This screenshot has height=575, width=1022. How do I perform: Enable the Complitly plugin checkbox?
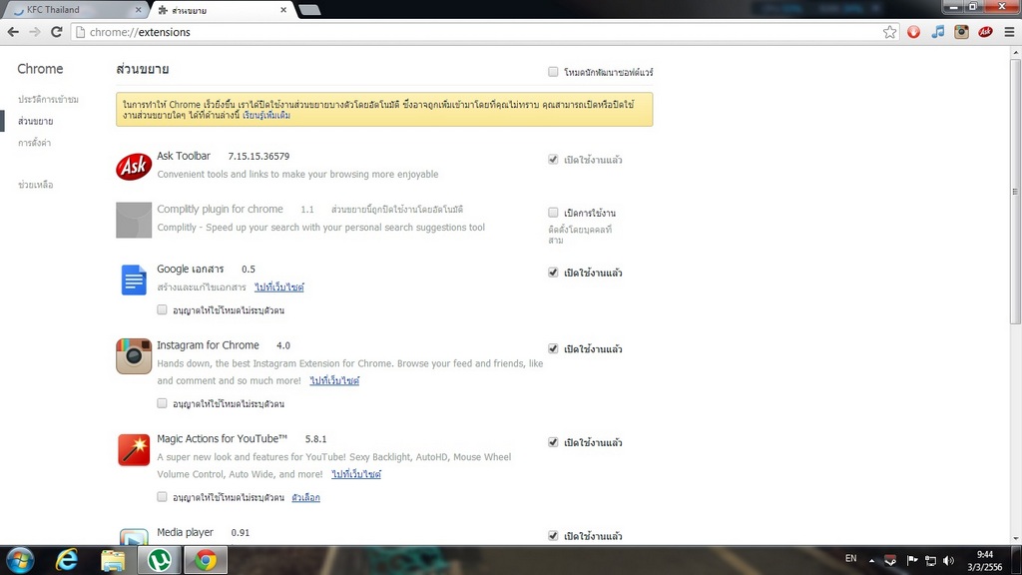[553, 213]
